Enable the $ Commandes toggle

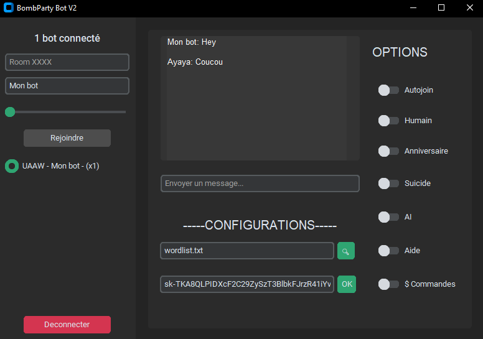click(x=388, y=284)
